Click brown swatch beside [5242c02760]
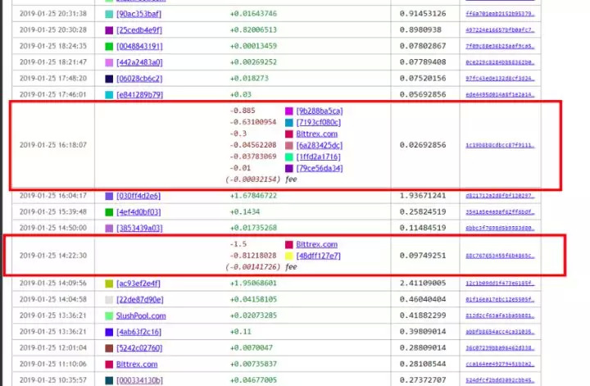The width and height of the screenshot is (590, 386). pyautogui.click(x=109, y=348)
